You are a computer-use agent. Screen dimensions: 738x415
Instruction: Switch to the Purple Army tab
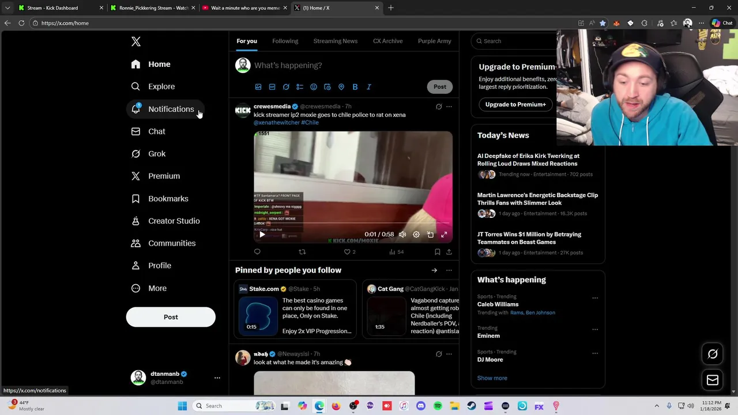coord(434,41)
